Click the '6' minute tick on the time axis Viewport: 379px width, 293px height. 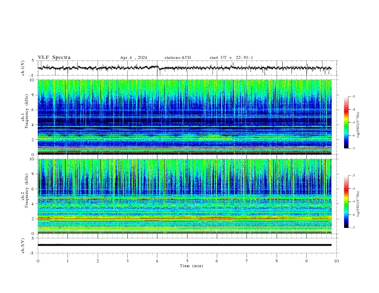pyautogui.click(x=217, y=261)
